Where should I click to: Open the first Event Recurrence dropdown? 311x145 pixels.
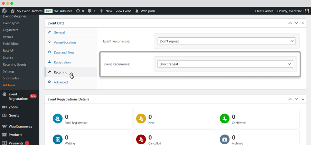pyautogui.click(x=226, y=41)
